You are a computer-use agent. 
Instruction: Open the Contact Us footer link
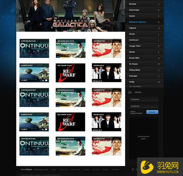pos(63,169)
